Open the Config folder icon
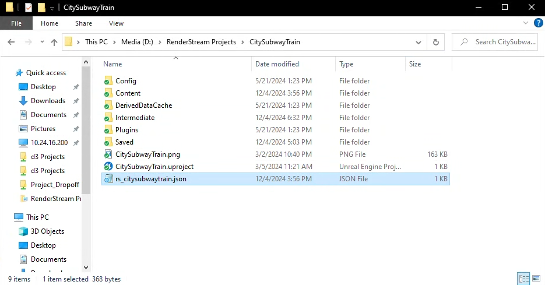Screen dimensions: 545x285 coord(108,81)
